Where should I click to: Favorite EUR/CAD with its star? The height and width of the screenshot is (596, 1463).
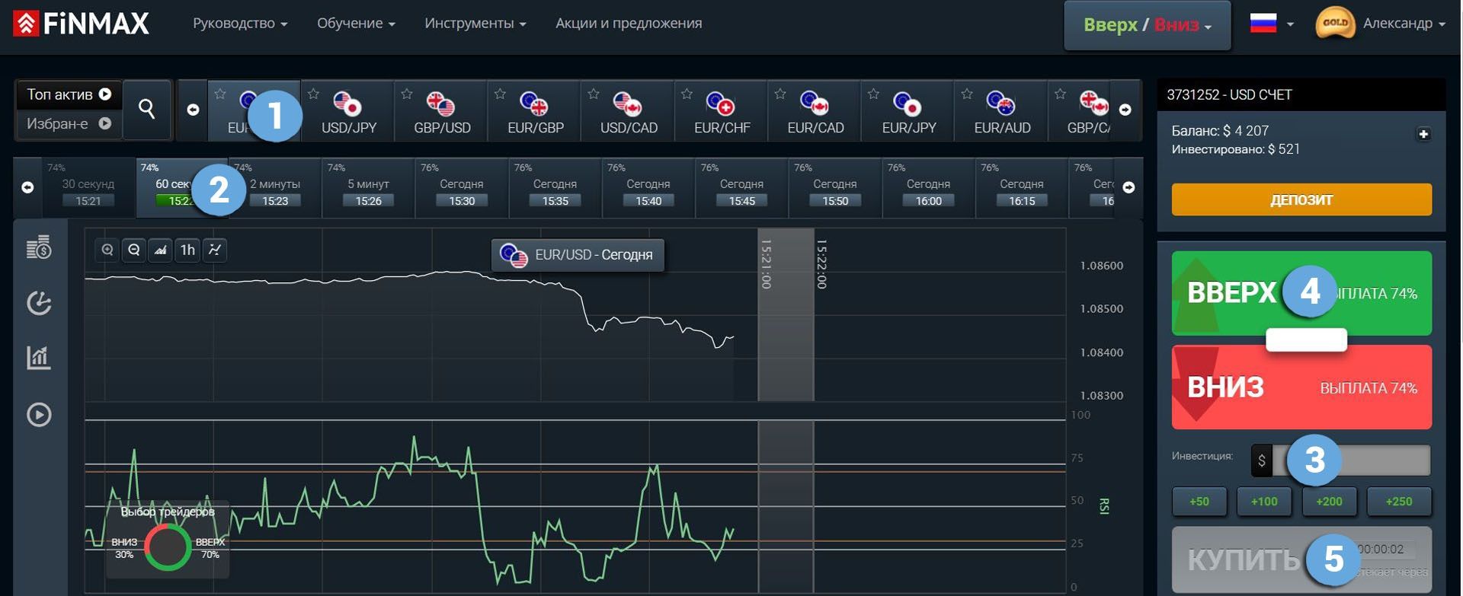click(780, 94)
